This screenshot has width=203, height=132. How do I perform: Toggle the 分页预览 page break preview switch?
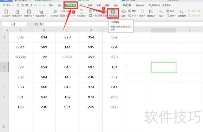pos(54,11)
